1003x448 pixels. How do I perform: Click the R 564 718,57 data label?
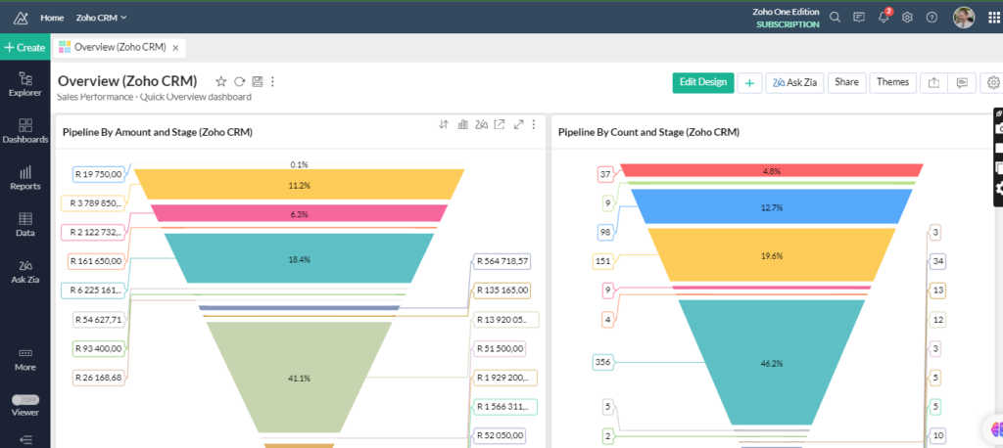[x=501, y=261]
